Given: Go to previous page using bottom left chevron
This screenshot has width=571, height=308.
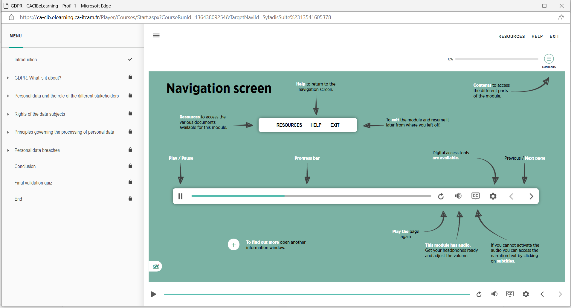Looking at the screenshot, I should 542,294.
